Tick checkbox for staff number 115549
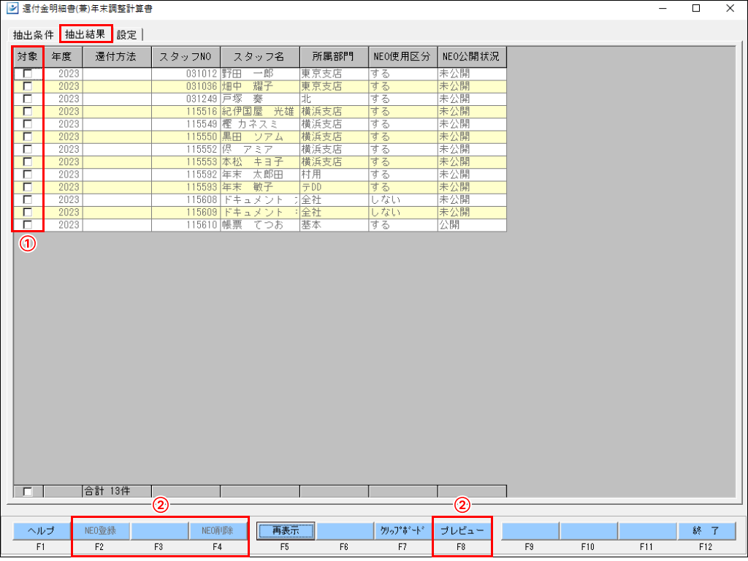This screenshot has height=561, width=748. tap(28, 124)
